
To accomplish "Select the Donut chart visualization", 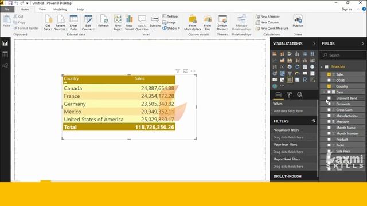I will click(297, 67).
